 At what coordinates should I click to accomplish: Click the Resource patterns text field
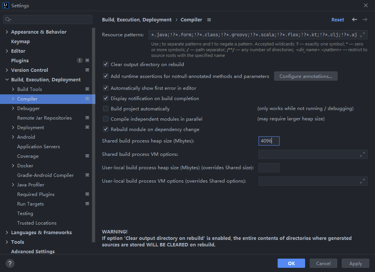point(258,35)
